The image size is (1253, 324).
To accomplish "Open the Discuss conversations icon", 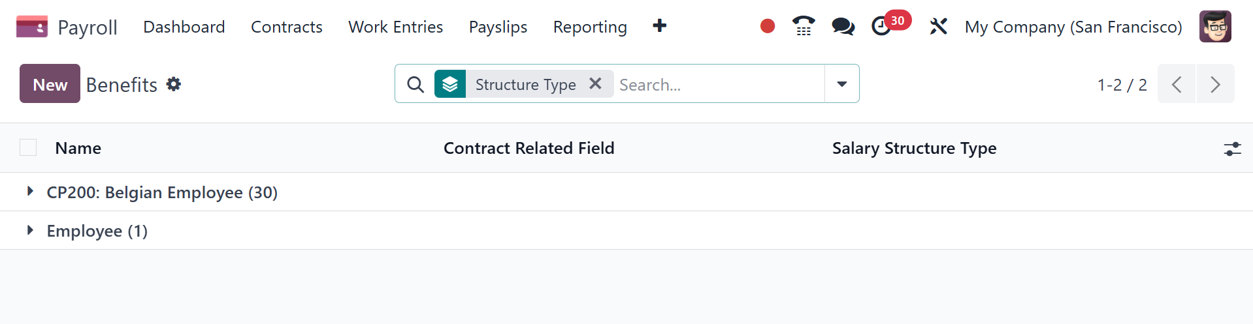I will 843,26.
